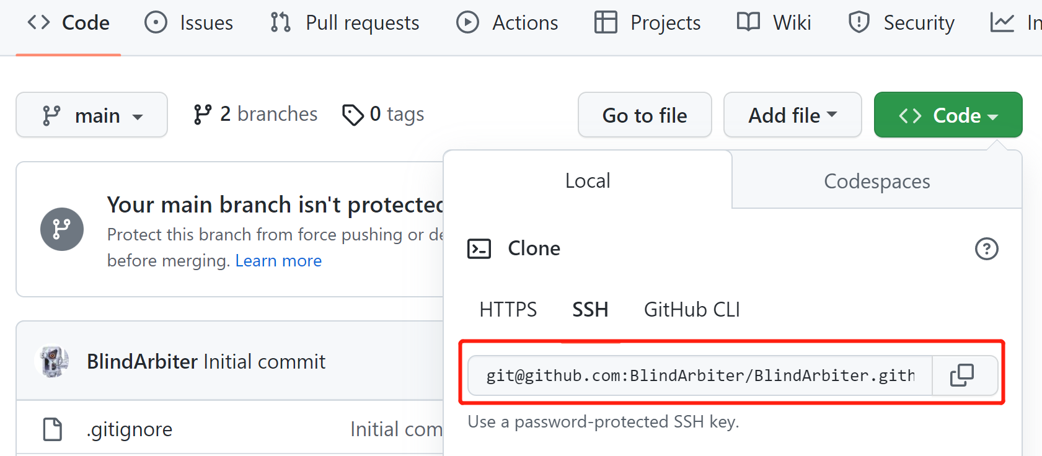This screenshot has height=456, width=1042.
Task: Click the Go to file button
Action: 645,115
